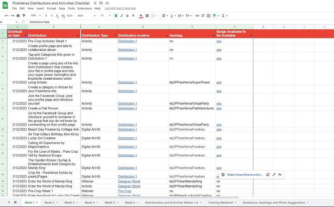
Task: Format as currency with dollar icon
Action: pyautogui.click(x=46, y=16)
